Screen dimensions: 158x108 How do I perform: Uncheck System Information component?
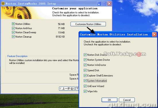[x=85, y=81]
